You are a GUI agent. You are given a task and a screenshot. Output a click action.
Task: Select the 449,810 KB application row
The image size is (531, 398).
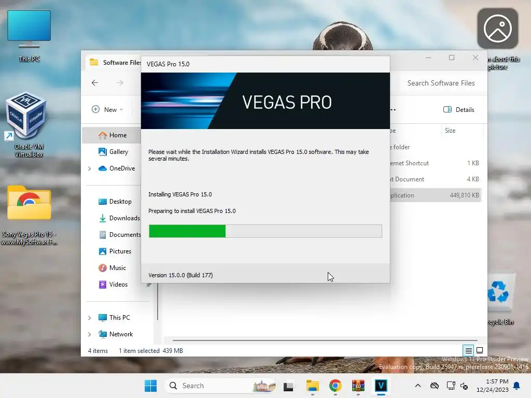coord(435,195)
